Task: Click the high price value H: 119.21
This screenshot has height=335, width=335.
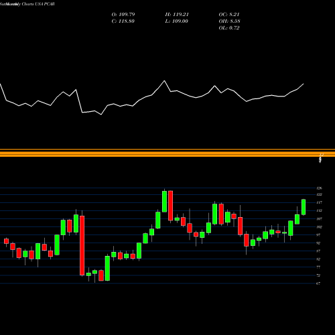Action: coord(177,15)
